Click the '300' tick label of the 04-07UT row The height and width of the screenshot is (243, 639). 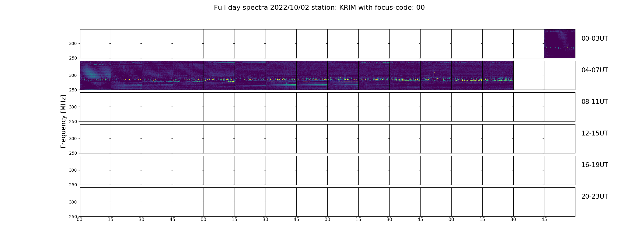(x=73, y=75)
